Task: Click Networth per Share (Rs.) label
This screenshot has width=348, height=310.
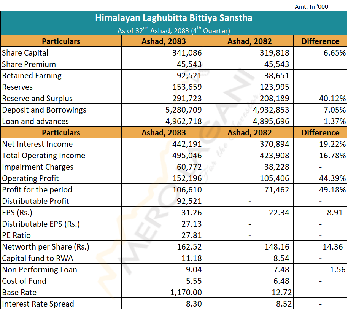Action: [x=46, y=247]
